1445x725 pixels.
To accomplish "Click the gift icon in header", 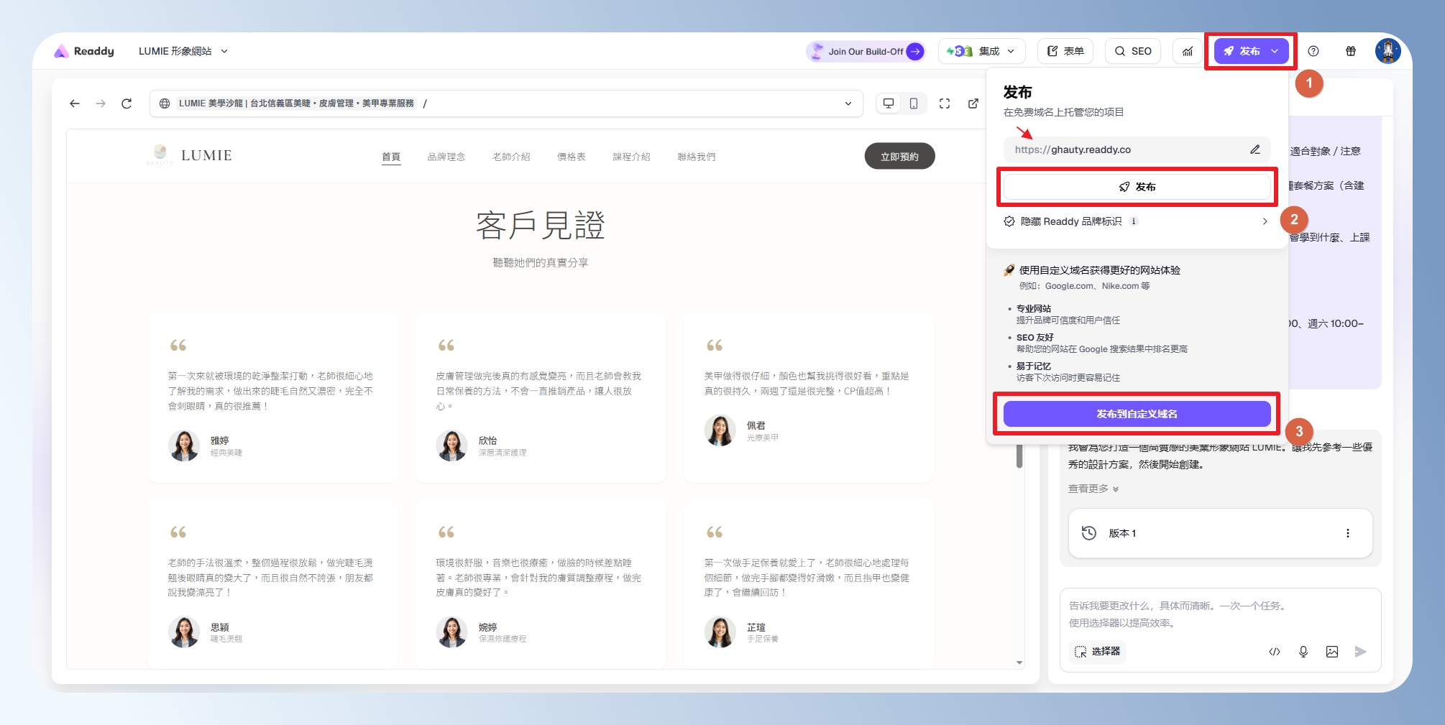I will [x=1351, y=51].
